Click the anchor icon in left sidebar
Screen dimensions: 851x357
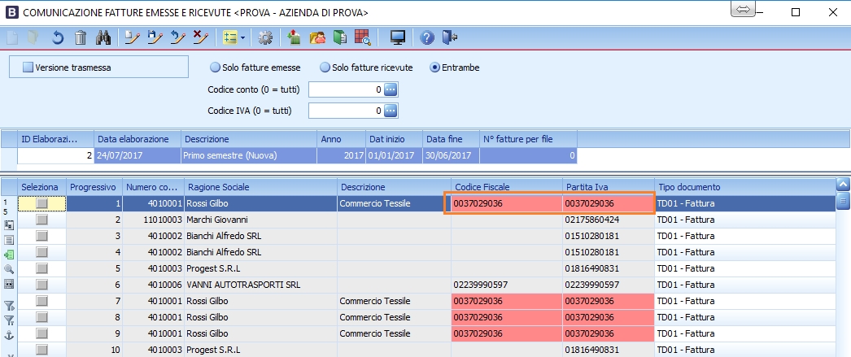pos(9,335)
